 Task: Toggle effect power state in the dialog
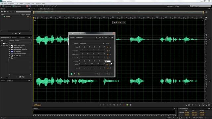[x=72, y=74]
